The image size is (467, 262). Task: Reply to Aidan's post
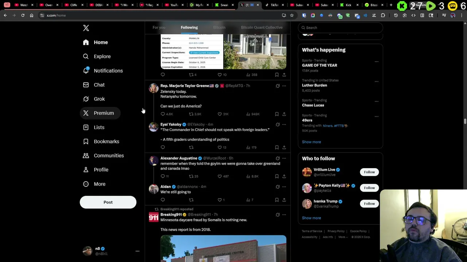point(163,200)
